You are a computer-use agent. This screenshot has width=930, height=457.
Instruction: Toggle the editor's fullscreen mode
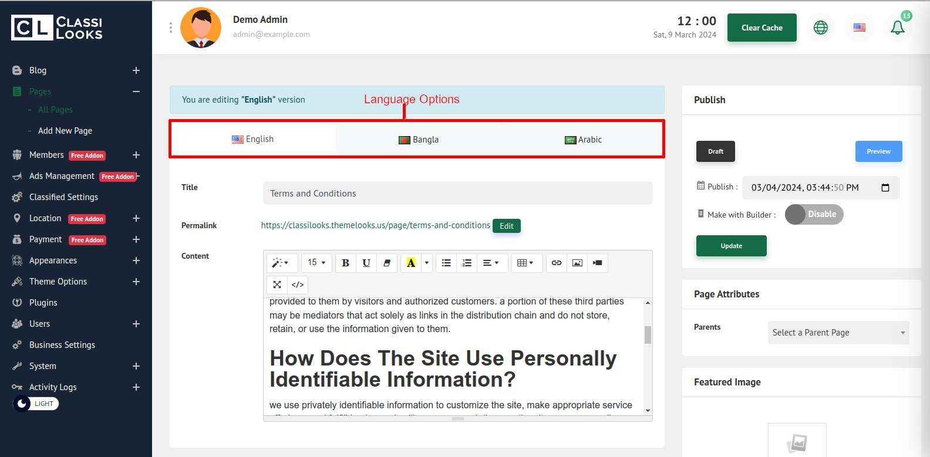coord(277,285)
